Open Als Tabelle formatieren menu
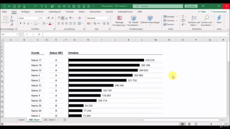Image resolution: width=230 pixels, height=129 pixels. point(133,21)
